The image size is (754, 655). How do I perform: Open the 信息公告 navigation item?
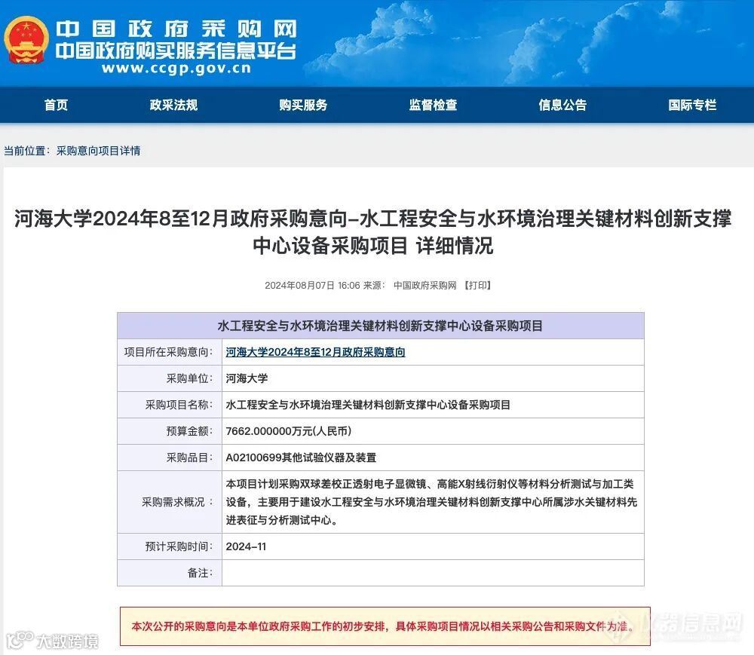click(x=562, y=106)
